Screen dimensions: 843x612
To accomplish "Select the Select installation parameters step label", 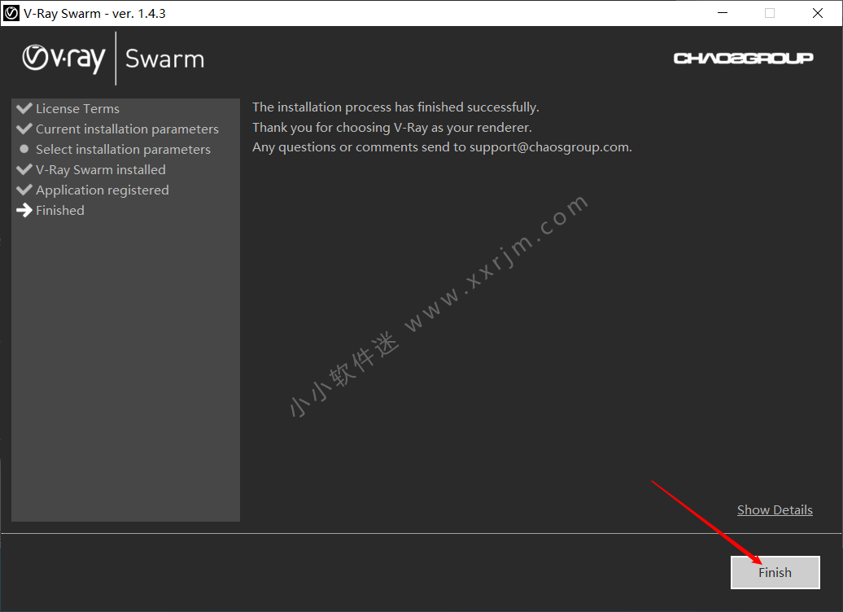I will pyautogui.click(x=123, y=149).
